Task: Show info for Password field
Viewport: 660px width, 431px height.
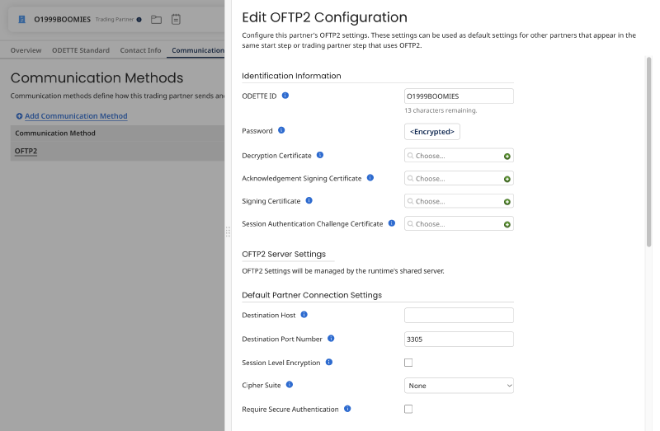Action: [x=281, y=130]
